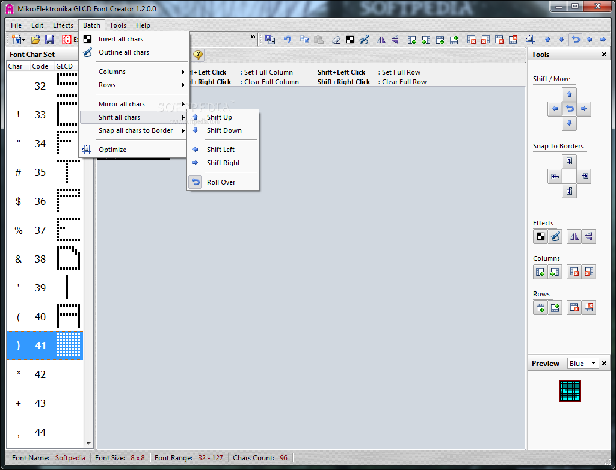
Task: Open the Effects menu
Action: pos(63,25)
